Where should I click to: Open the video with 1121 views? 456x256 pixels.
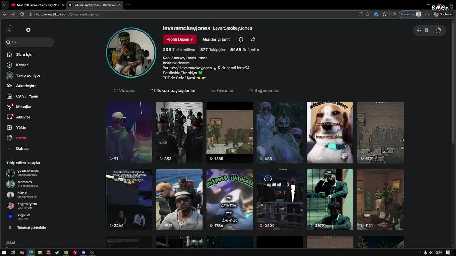[380, 199]
